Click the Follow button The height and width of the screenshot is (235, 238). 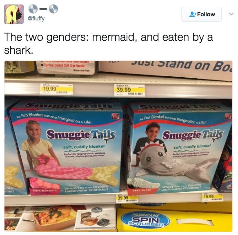pyautogui.click(x=201, y=14)
